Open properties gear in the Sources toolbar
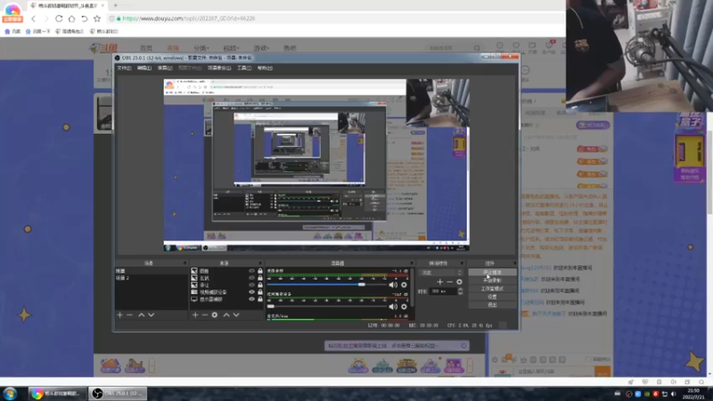Screen dimensions: 713x401 click(215, 315)
